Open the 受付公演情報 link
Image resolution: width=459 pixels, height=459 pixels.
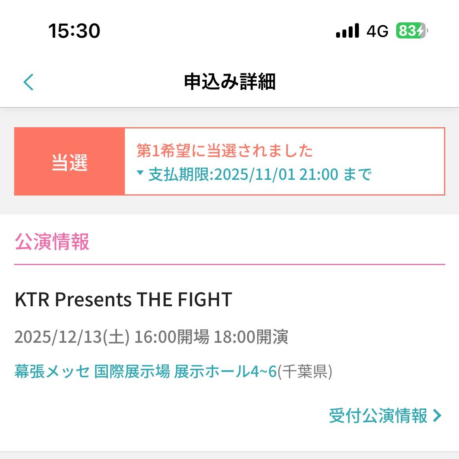[378, 415]
